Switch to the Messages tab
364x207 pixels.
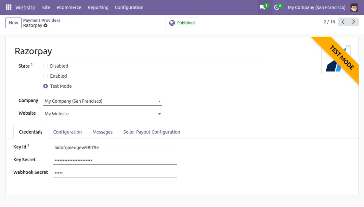(x=102, y=132)
